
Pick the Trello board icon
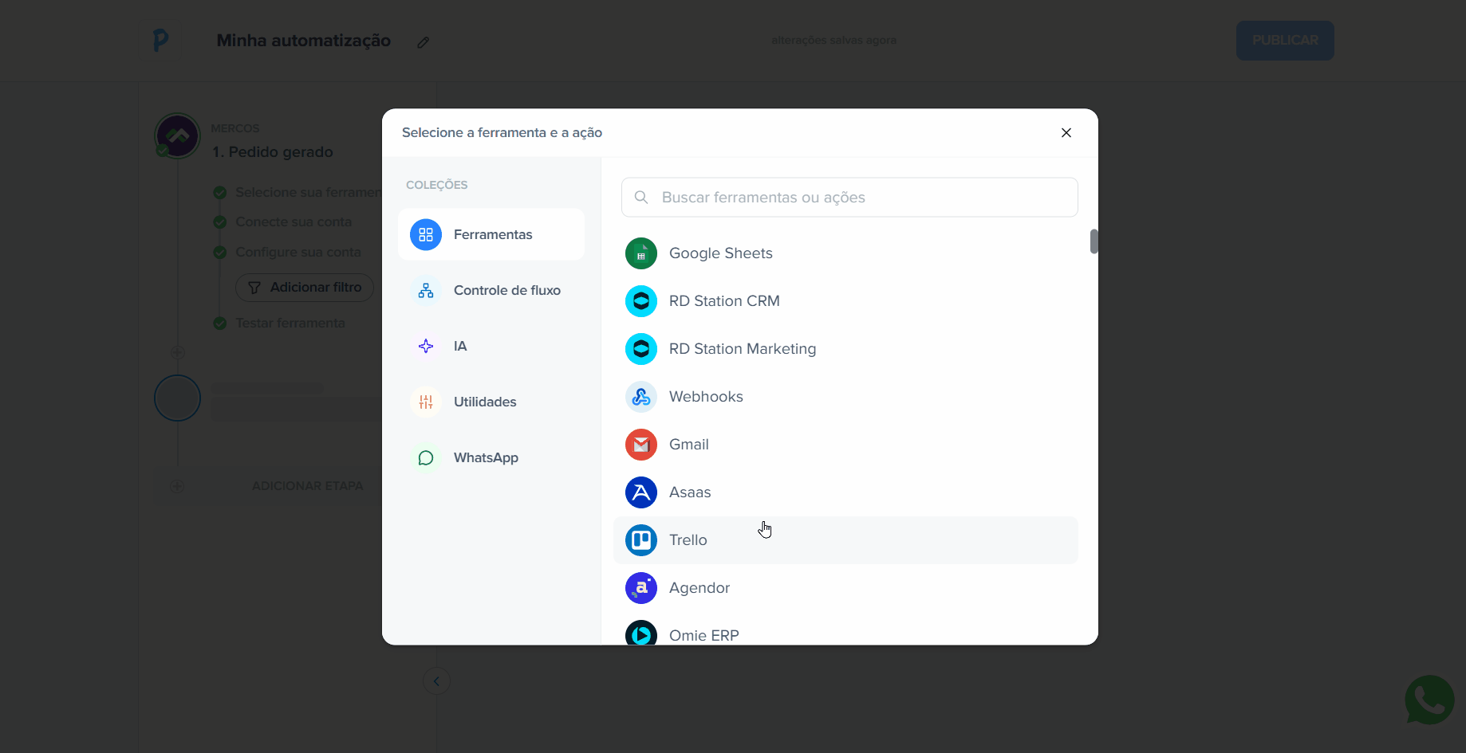pos(641,540)
